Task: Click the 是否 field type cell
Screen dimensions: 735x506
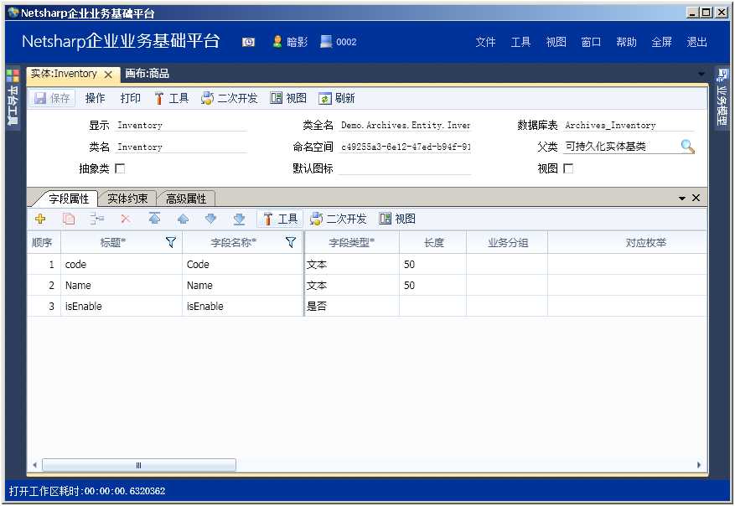Action: pos(351,307)
